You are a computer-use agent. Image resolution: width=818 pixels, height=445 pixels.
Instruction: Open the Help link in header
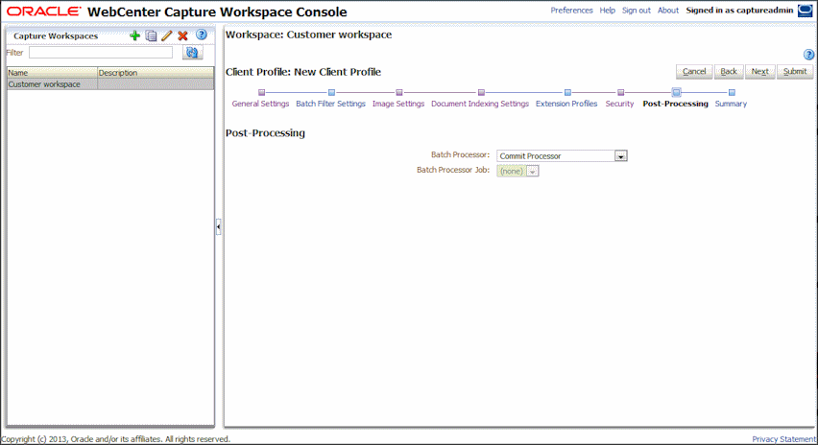click(x=607, y=11)
